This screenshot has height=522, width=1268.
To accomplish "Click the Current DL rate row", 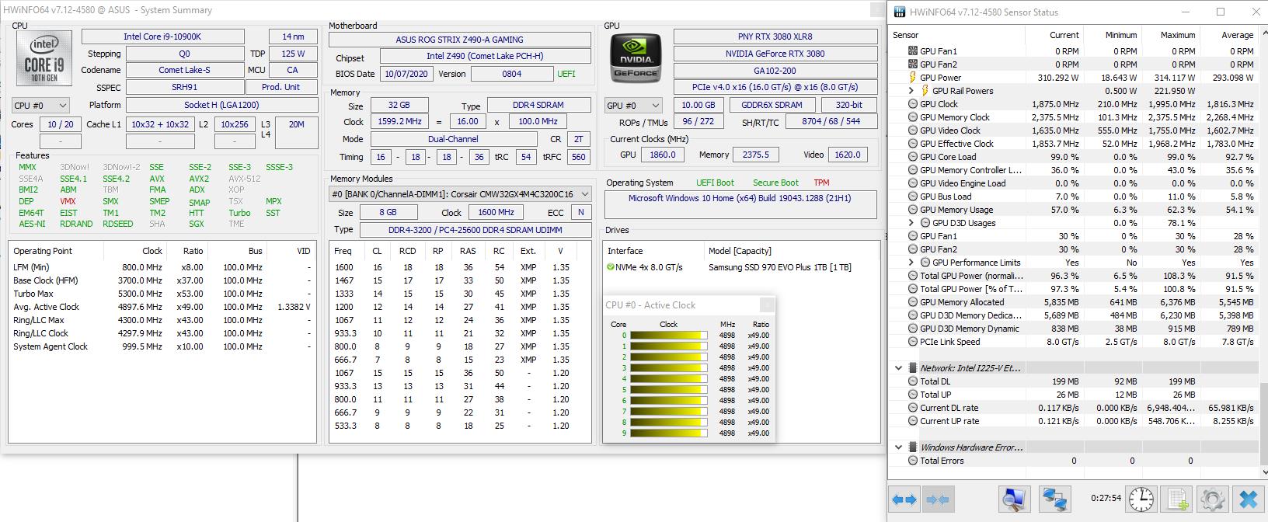I will 1074,408.
